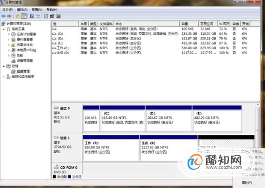Viewport: 265px width, 188px height.
Task: Click the 118.04 GB free space cell
Action: pos(208,34)
